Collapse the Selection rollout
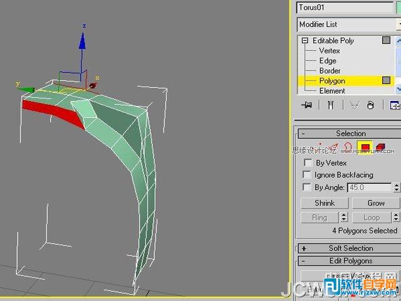Screen dimensions: 401x301 tap(303, 134)
